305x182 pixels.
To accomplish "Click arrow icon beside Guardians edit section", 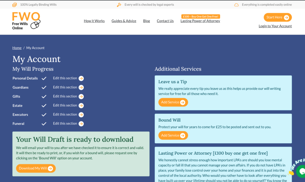I will click(x=81, y=87).
